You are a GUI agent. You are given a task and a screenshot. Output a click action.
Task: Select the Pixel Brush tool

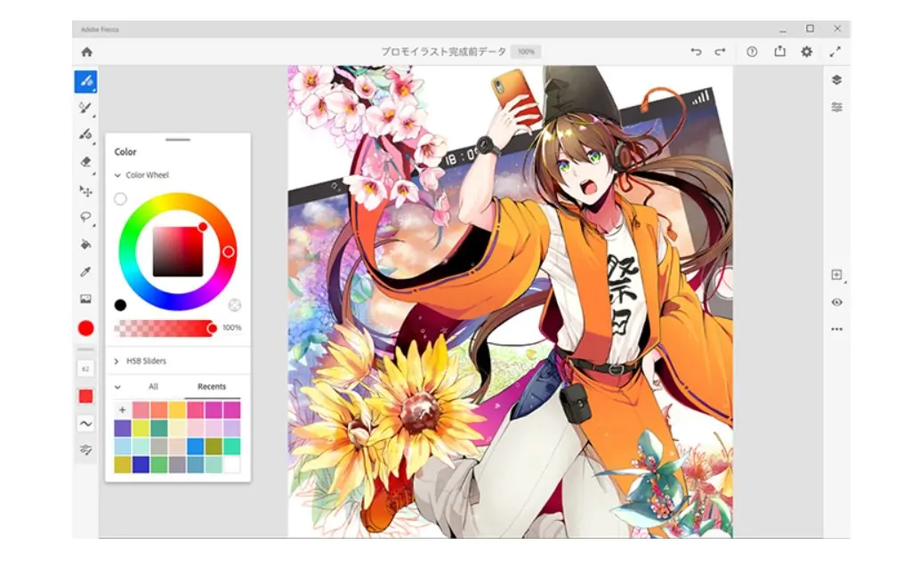[85, 81]
